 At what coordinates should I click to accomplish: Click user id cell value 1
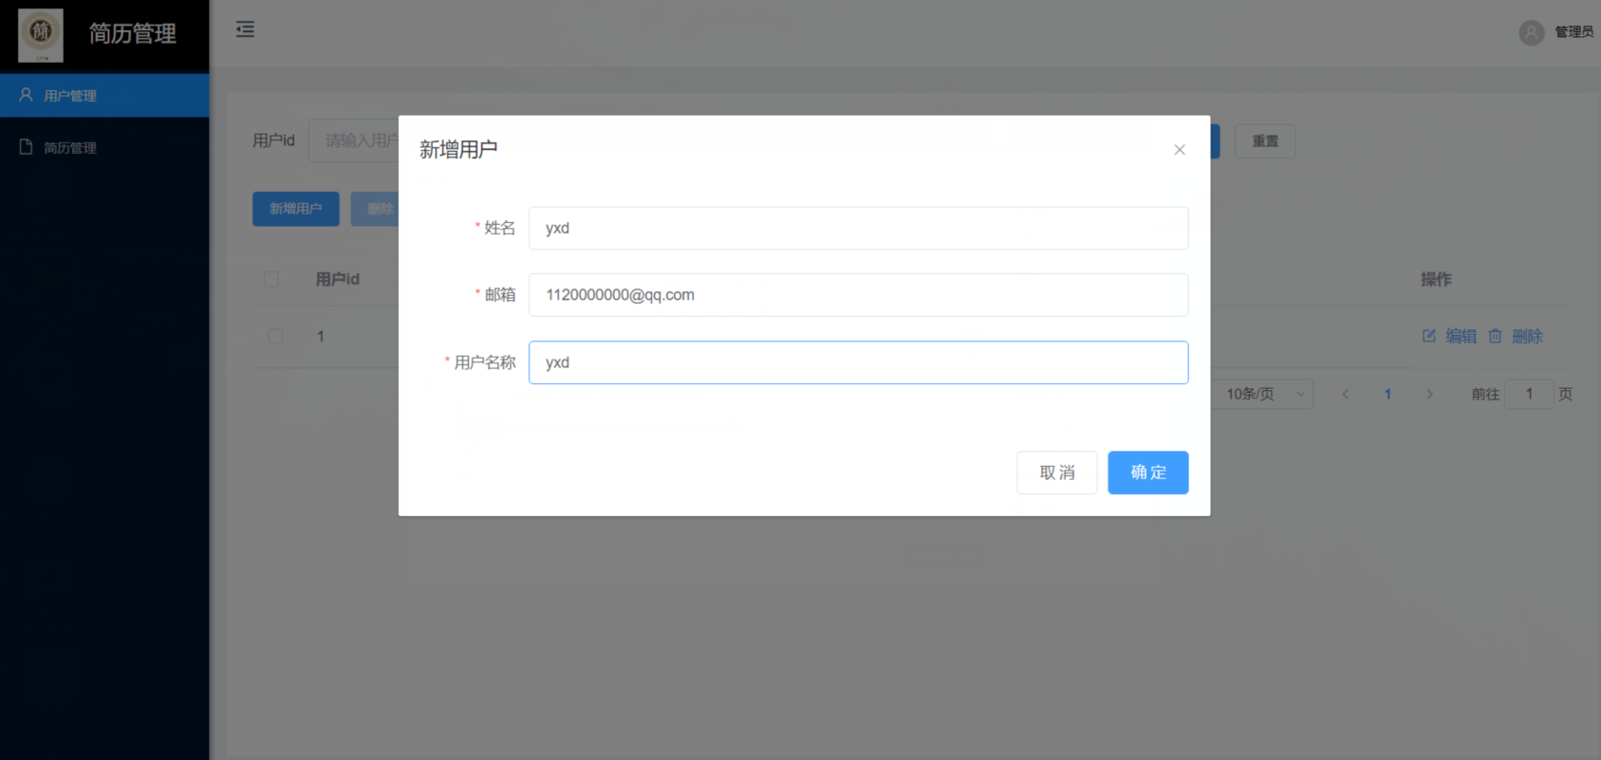click(x=321, y=336)
